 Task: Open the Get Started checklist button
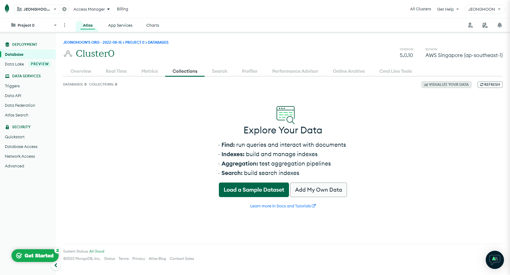click(35, 256)
